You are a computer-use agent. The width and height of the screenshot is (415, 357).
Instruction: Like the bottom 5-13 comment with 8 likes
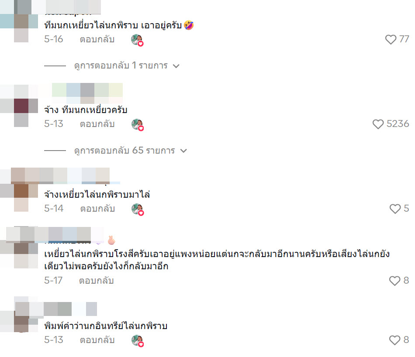(x=394, y=340)
